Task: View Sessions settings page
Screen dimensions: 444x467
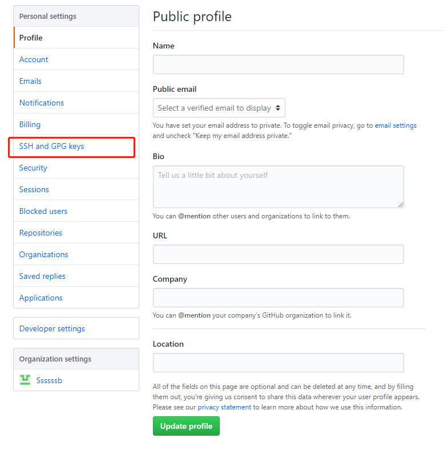Action: tap(34, 190)
